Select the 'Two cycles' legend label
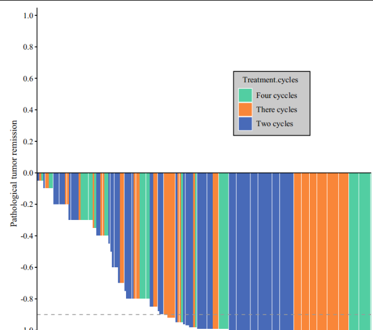This screenshot has width=373, height=330. coord(274,124)
